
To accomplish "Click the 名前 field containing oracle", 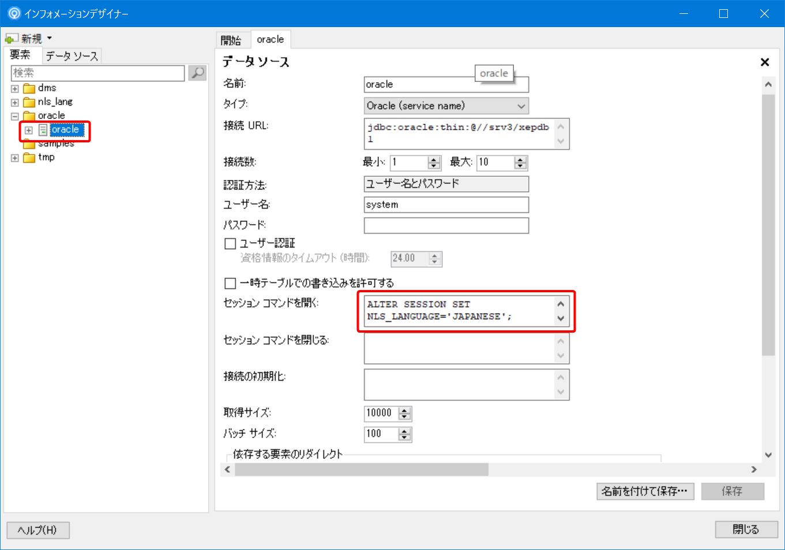I will (x=446, y=85).
